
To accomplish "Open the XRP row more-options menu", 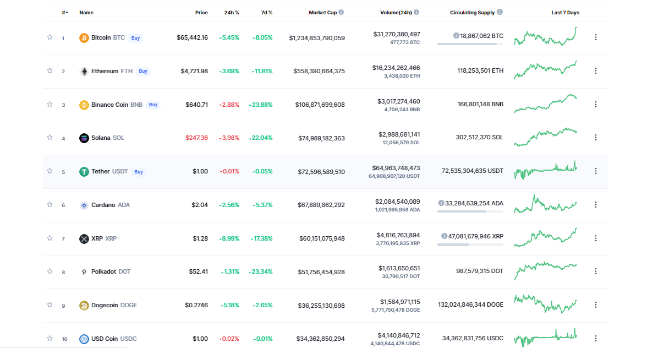I will 595,238.
